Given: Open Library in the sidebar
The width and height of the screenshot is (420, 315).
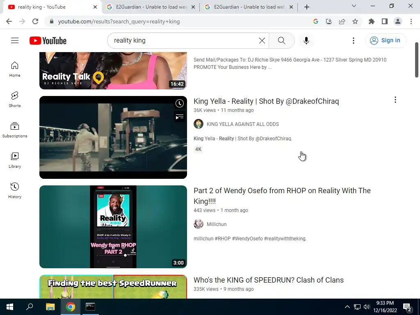Looking at the screenshot, I should pyautogui.click(x=15, y=160).
